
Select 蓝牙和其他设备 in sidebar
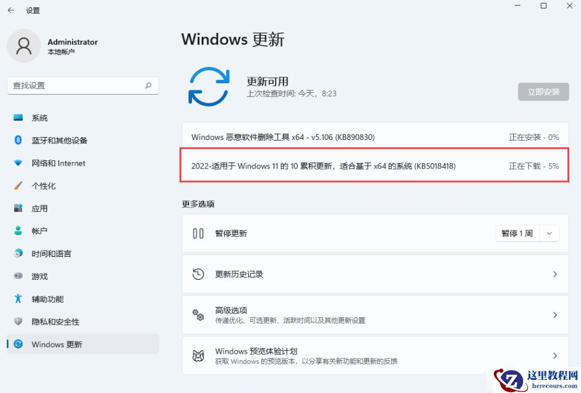[57, 140]
